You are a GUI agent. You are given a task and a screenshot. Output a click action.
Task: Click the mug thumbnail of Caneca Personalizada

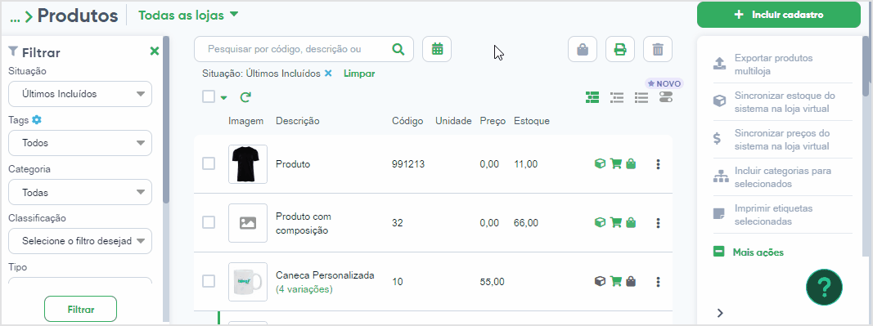pyautogui.click(x=248, y=282)
